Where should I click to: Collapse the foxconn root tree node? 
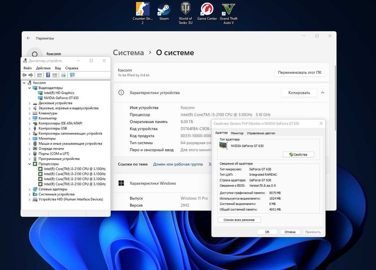click(x=24, y=83)
